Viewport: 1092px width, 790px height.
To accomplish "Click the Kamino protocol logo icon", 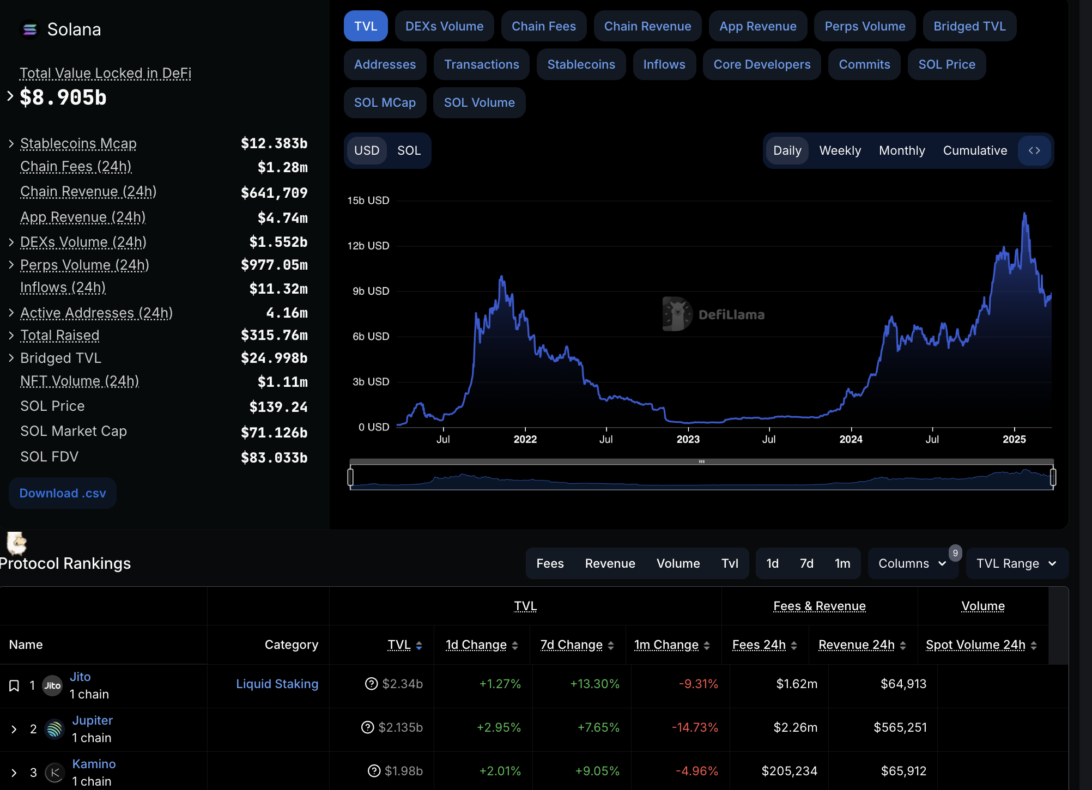I will [54, 773].
